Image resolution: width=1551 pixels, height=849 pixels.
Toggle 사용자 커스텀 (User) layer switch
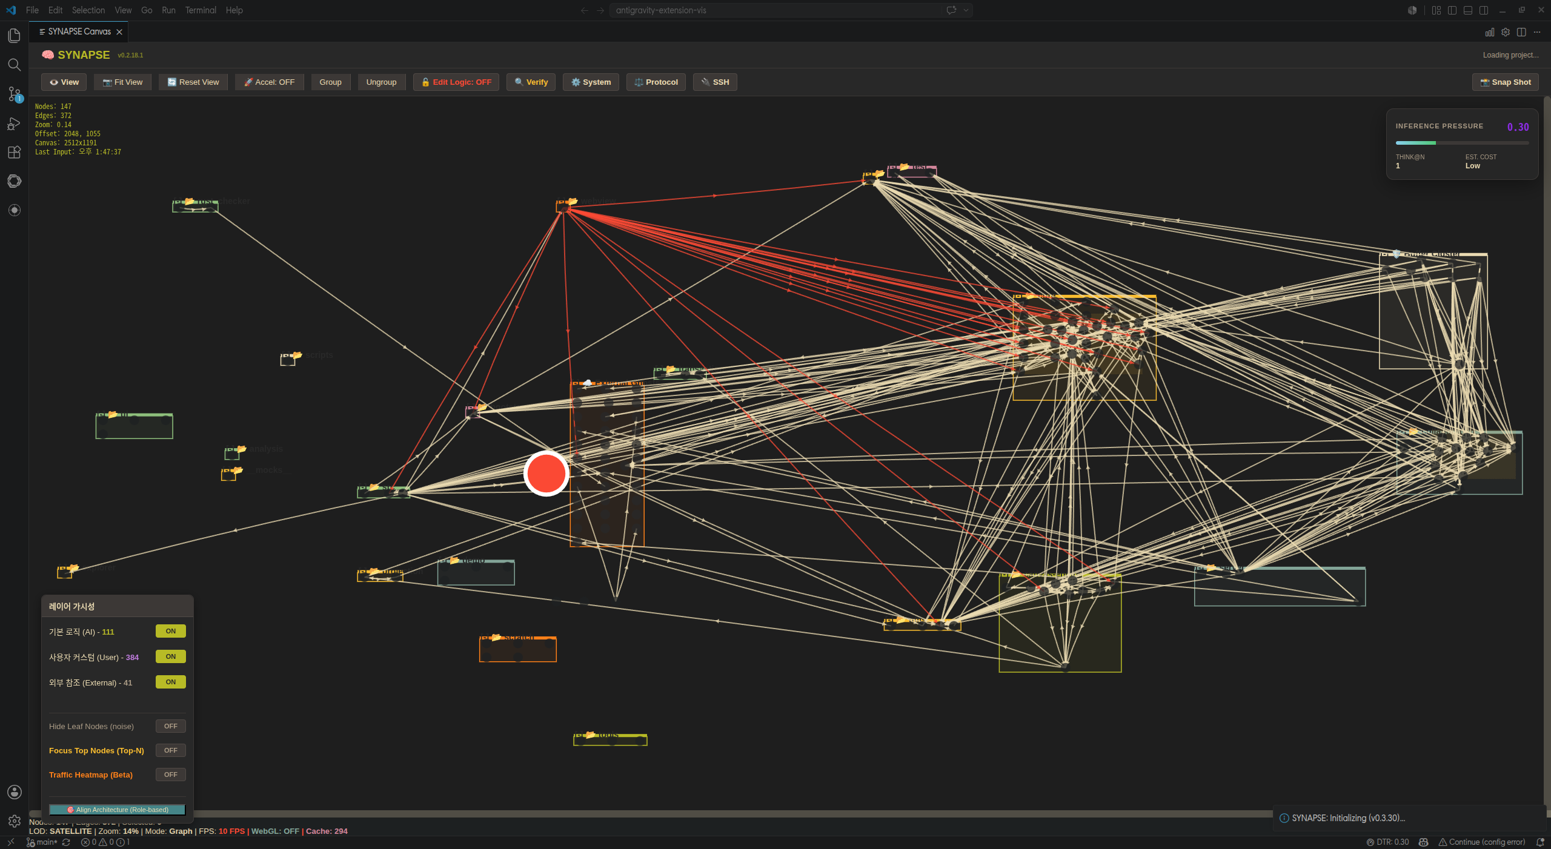point(171,656)
